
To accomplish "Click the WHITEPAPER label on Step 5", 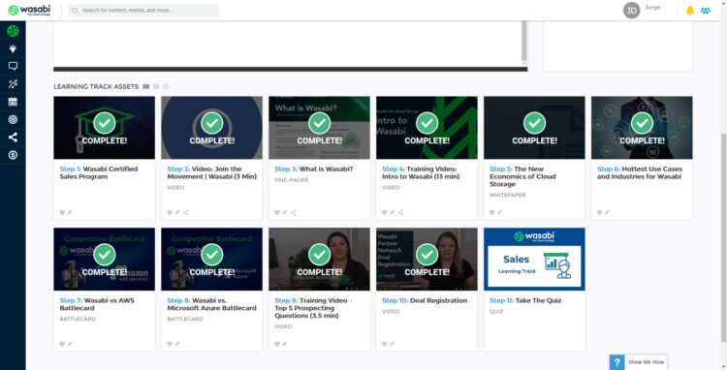I will coord(508,196).
